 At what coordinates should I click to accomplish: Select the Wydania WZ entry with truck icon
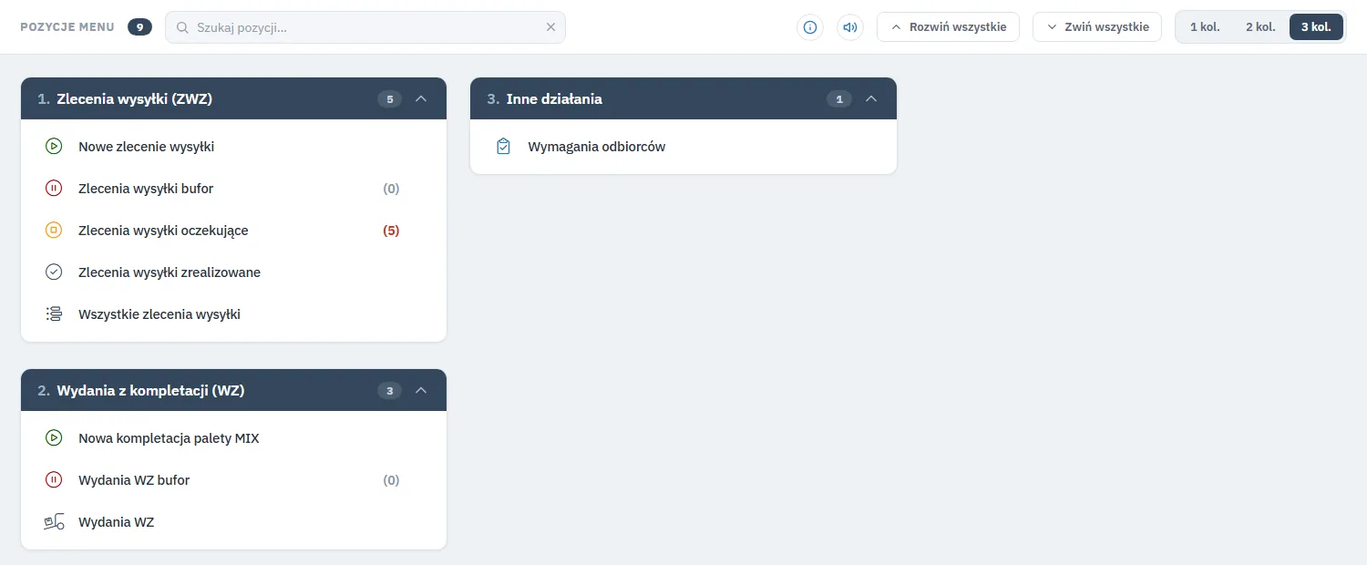233,522
